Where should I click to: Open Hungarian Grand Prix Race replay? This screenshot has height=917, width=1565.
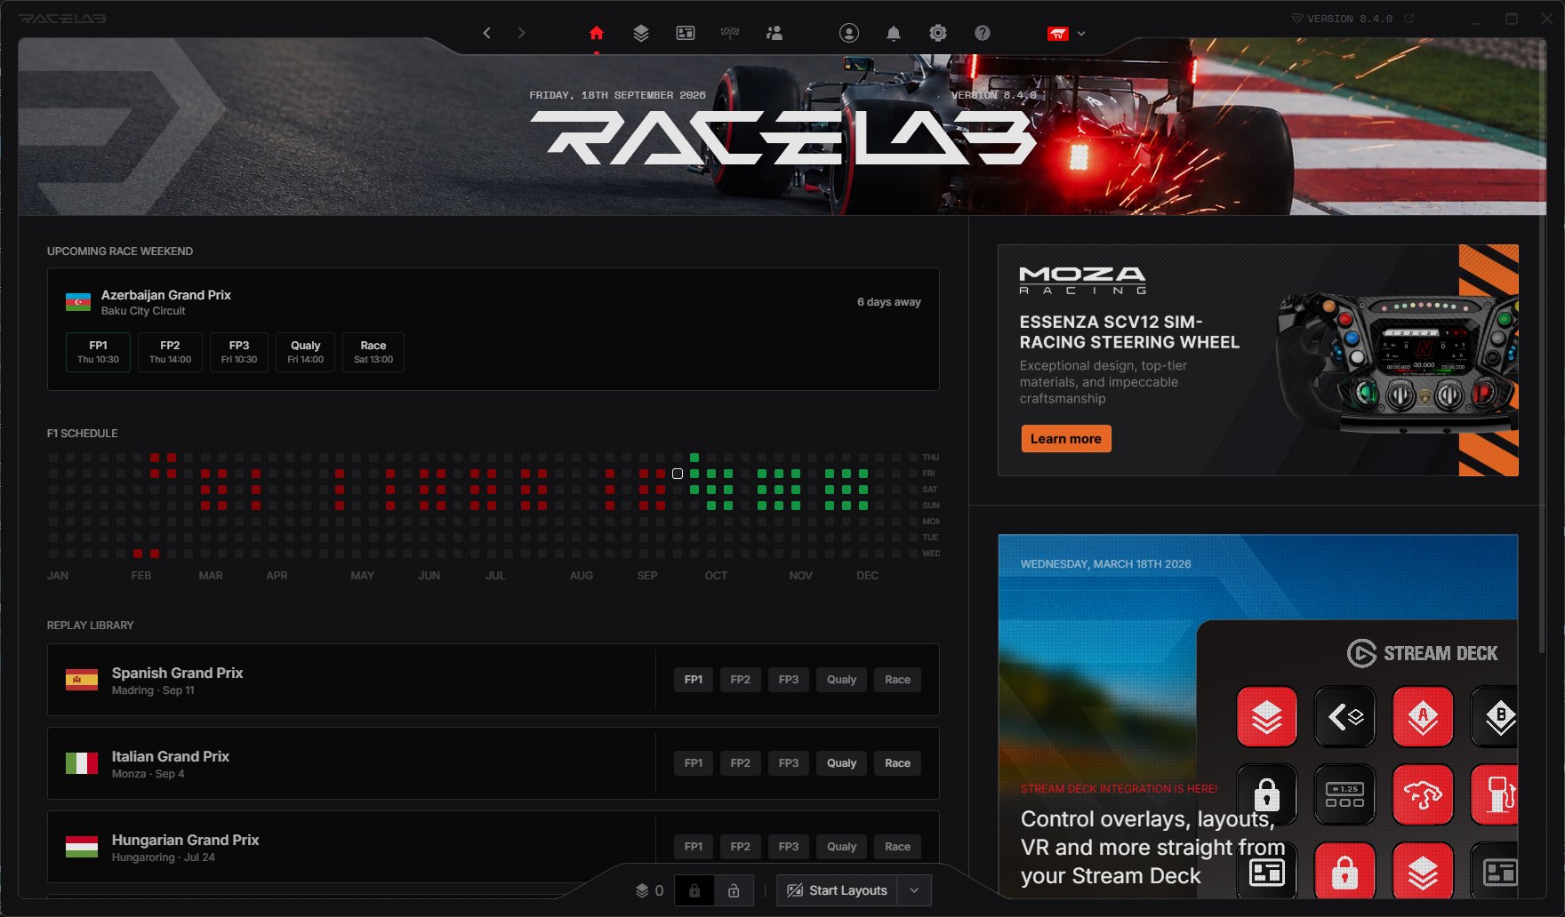[897, 847]
